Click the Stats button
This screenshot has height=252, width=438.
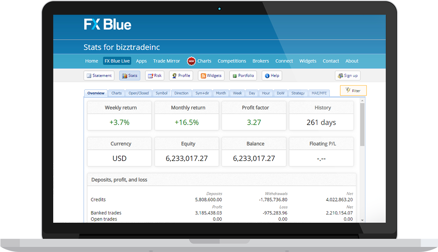click(x=130, y=76)
